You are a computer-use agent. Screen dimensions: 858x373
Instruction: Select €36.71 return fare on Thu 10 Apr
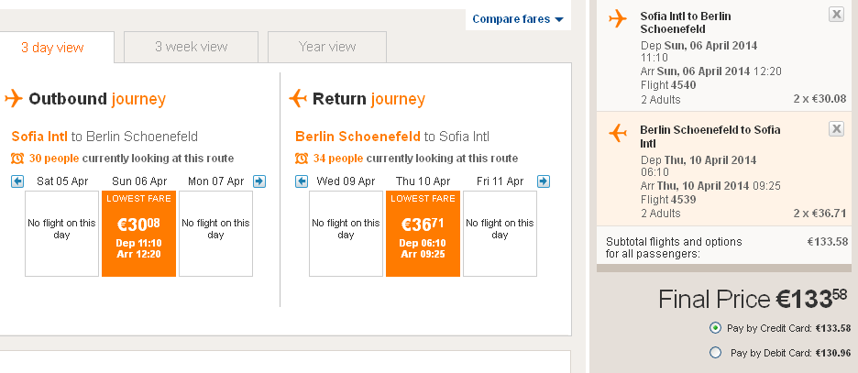(x=423, y=234)
